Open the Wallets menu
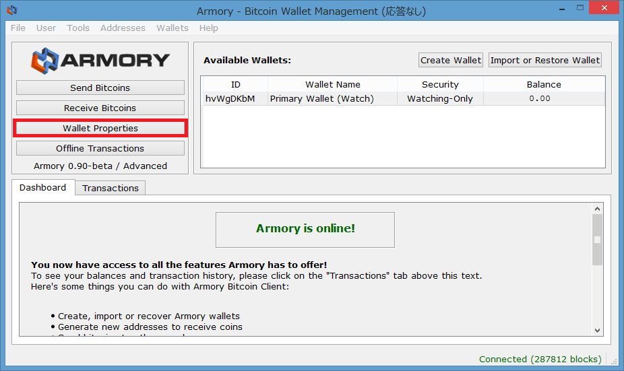 (173, 28)
